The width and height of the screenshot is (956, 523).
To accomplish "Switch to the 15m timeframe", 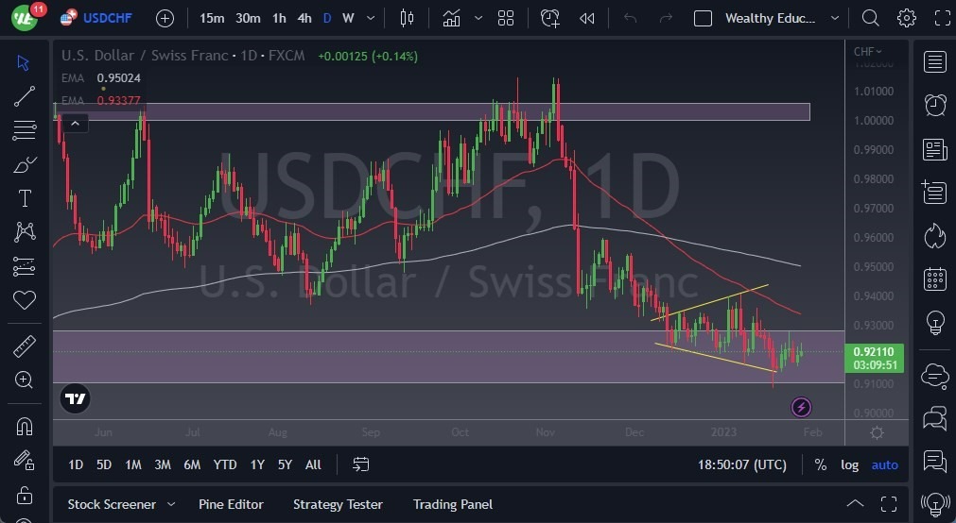I will coord(212,18).
